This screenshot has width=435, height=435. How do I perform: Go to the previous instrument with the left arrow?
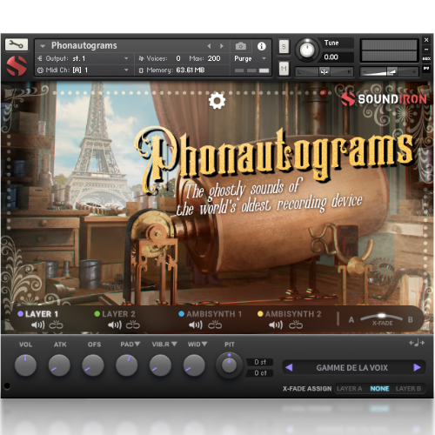coord(209,46)
